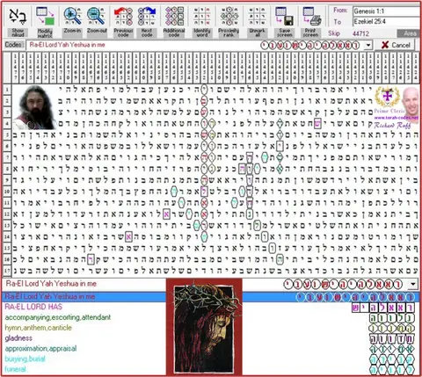Click the Cancel button
The image size is (422, 377).
coord(397,45)
